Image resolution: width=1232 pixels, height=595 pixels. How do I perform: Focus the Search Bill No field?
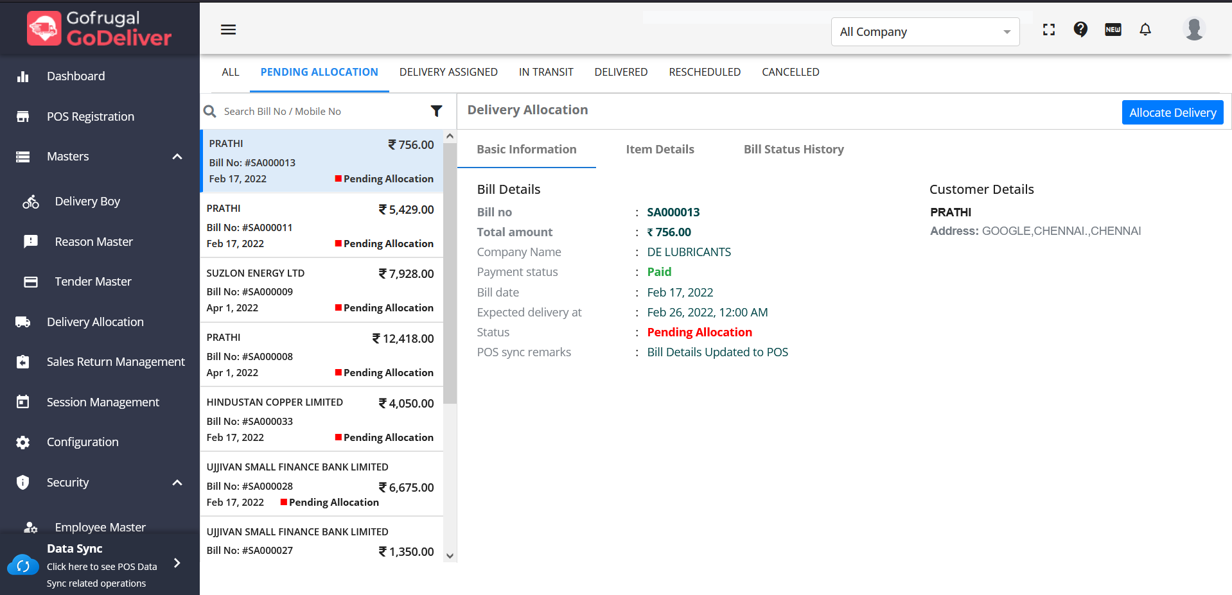(x=321, y=112)
